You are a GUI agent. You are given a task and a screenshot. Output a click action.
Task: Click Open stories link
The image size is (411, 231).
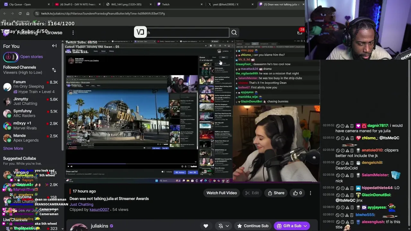31,57
